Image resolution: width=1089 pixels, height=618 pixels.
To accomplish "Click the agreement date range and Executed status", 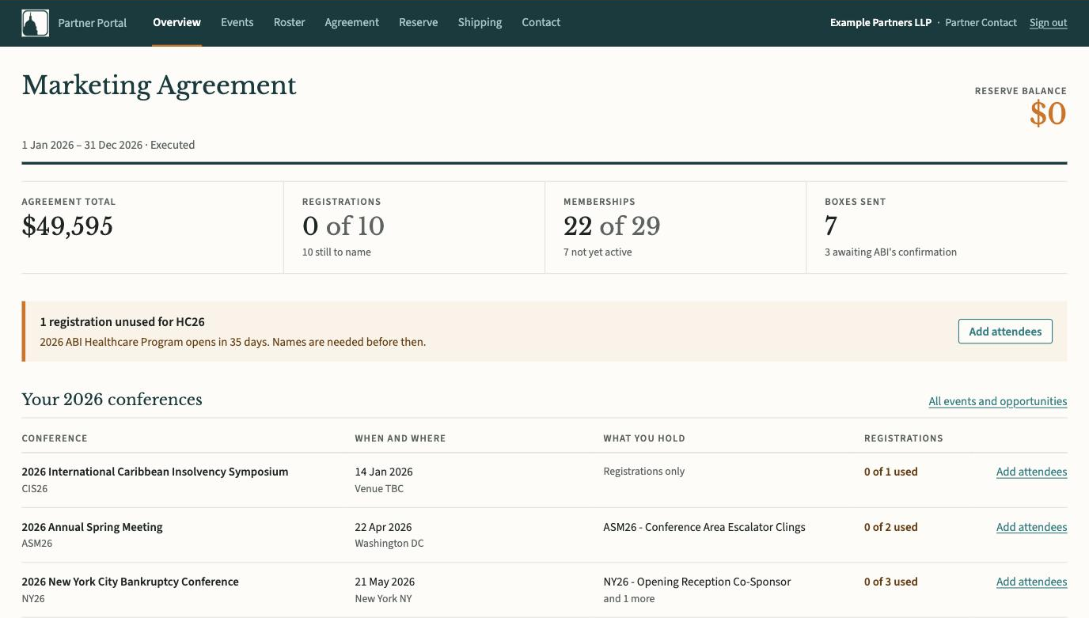I will click(108, 145).
